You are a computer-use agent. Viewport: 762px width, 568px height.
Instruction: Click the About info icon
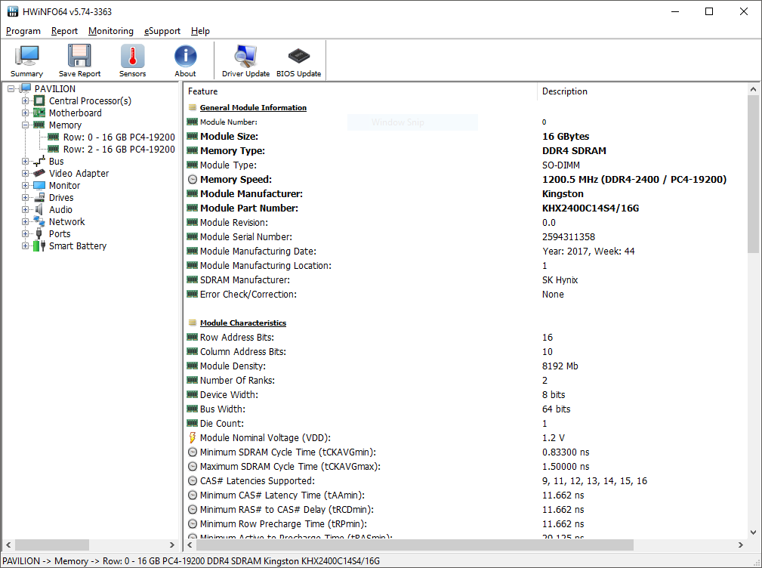click(x=185, y=60)
